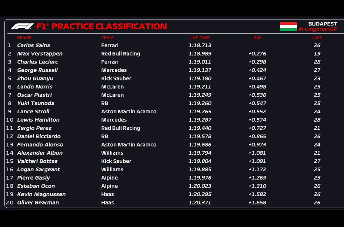The image size is (344, 227).
Task: Click Kevin Magnussen's Haas team name
Action: [107, 194]
